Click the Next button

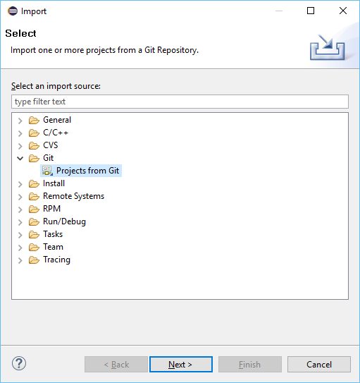pyautogui.click(x=181, y=365)
